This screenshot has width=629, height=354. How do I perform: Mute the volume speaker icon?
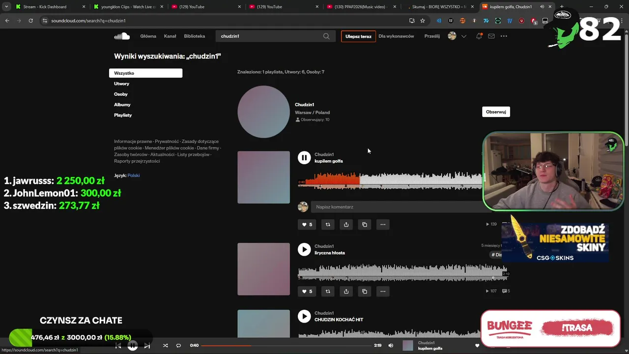click(391, 346)
